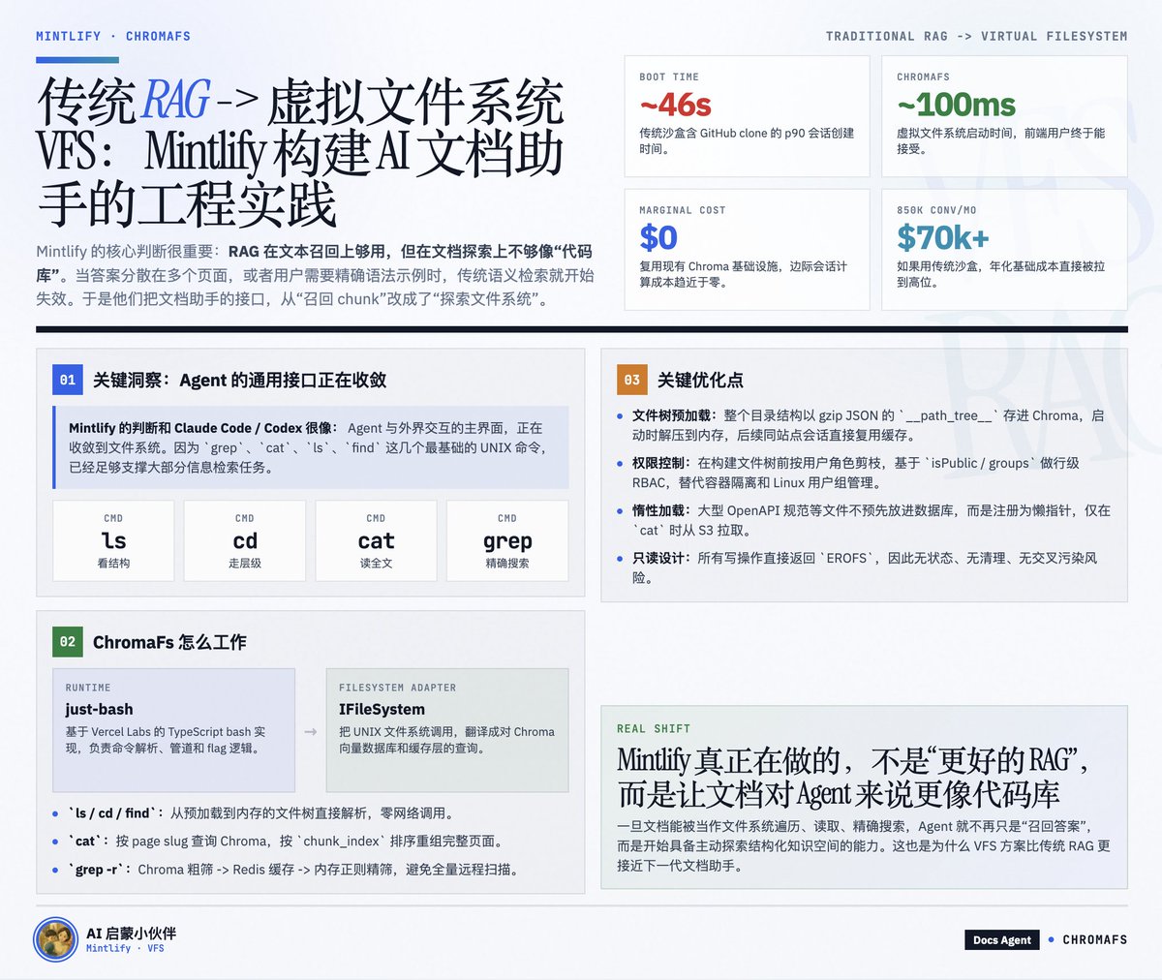The image size is (1162, 980).
Task: Click the MINTLIFY · CHROMAFS header label
Action: (x=113, y=36)
